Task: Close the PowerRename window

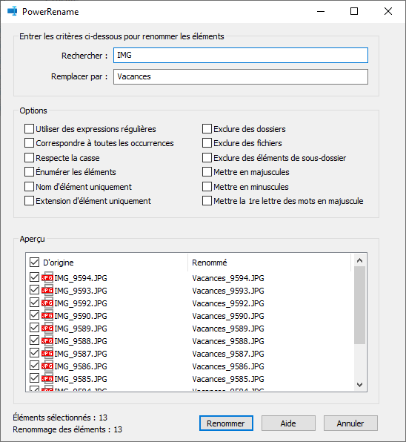Action: pyautogui.click(x=388, y=11)
